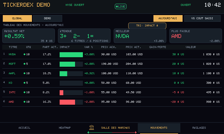Click the -1.00% variation for INTC

pos(89,92)
